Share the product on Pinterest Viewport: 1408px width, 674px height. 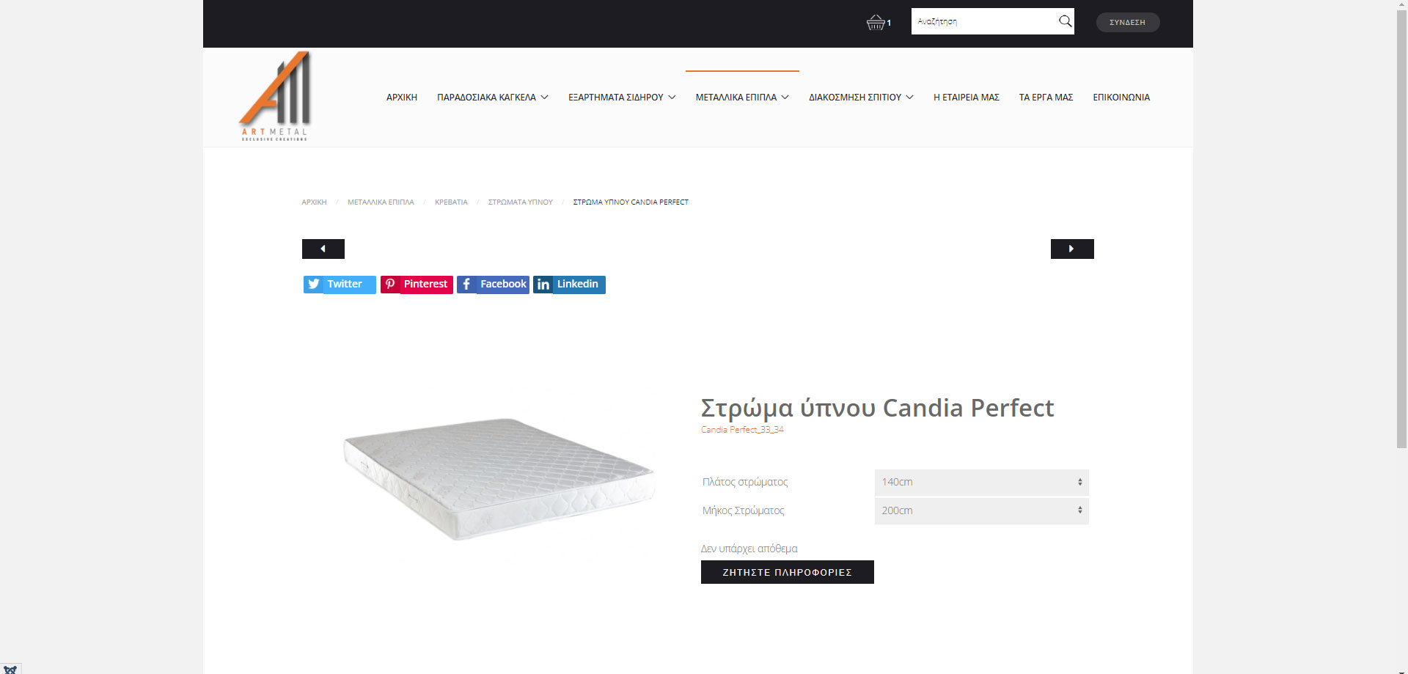(417, 285)
